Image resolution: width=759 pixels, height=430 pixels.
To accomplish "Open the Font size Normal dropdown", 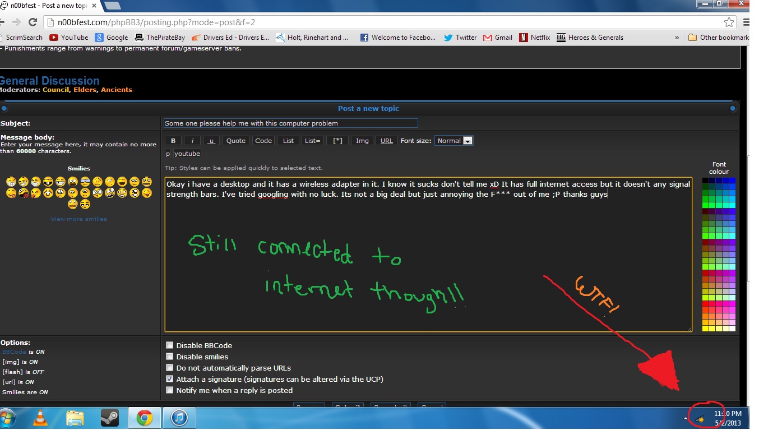I will (454, 141).
